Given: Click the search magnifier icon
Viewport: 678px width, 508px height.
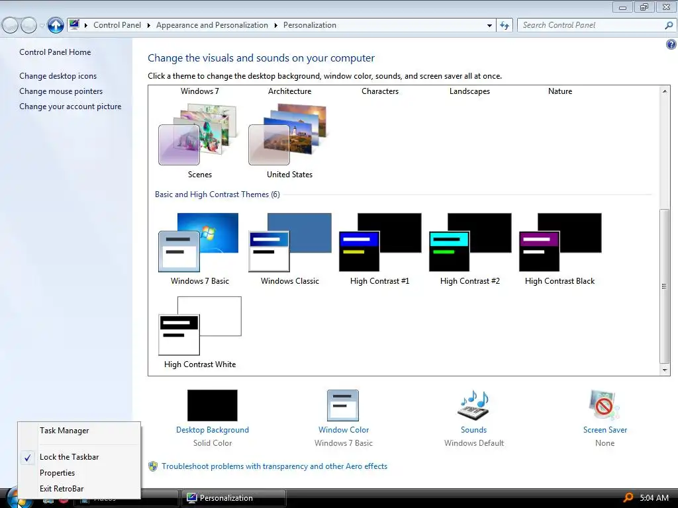Looking at the screenshot, I should click(669, 25).
